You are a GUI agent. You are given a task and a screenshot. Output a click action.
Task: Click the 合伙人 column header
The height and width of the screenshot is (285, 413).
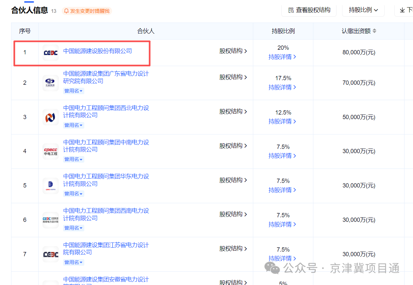point(146,31)
